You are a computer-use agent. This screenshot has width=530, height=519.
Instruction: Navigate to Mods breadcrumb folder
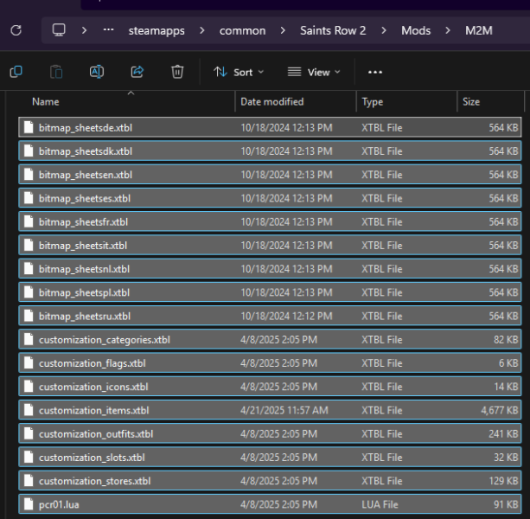416,31
